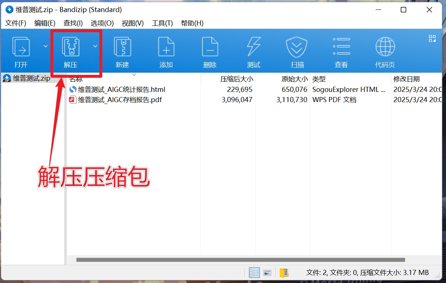Click the toolbar grid customize icon
446x283 pixels.
432,39
